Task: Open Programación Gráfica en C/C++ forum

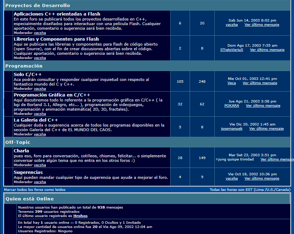Action: pyautogui.click(x=52, y=95)
